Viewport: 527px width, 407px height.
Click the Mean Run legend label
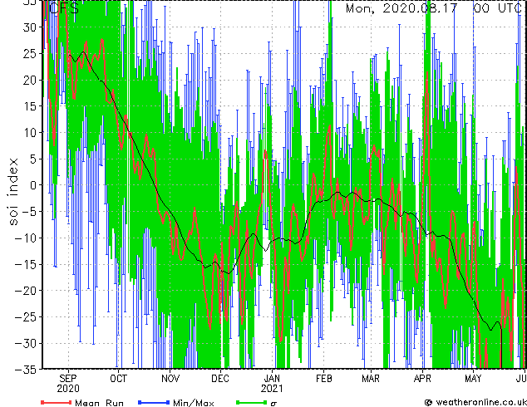point(99,403)
